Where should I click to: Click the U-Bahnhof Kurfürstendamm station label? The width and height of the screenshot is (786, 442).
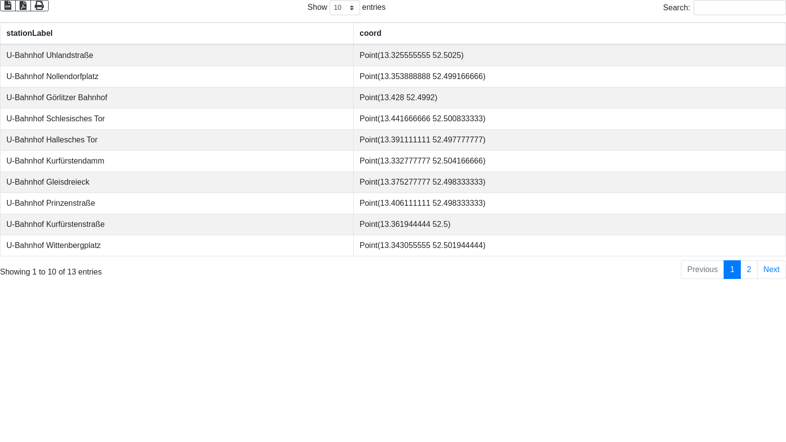[x=55, y=161]
